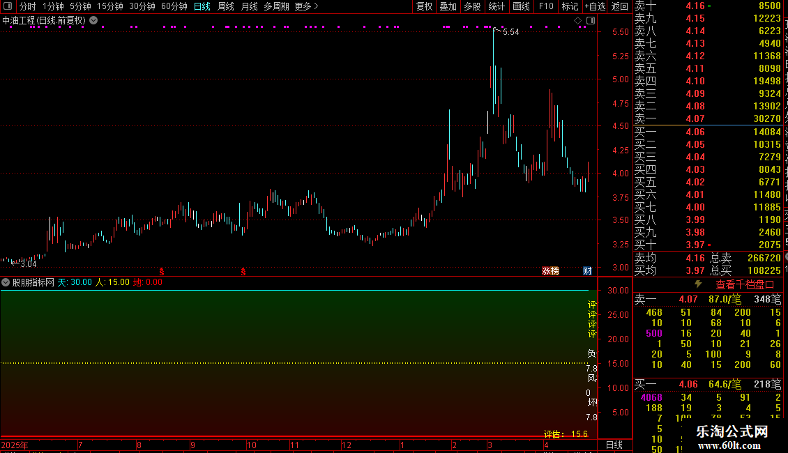Select the 60分钟 period
Viewport: 788px width, 453px height.
[x=174, y=6]
